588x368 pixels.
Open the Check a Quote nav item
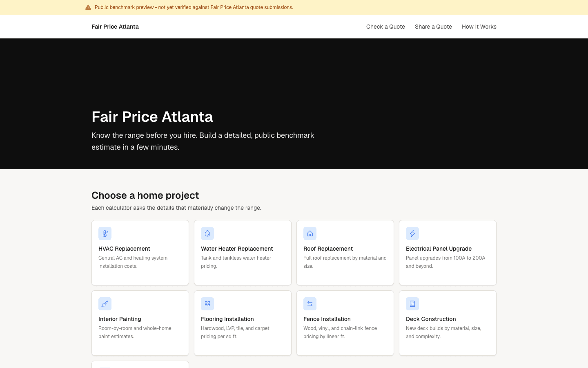click(385, 27)
